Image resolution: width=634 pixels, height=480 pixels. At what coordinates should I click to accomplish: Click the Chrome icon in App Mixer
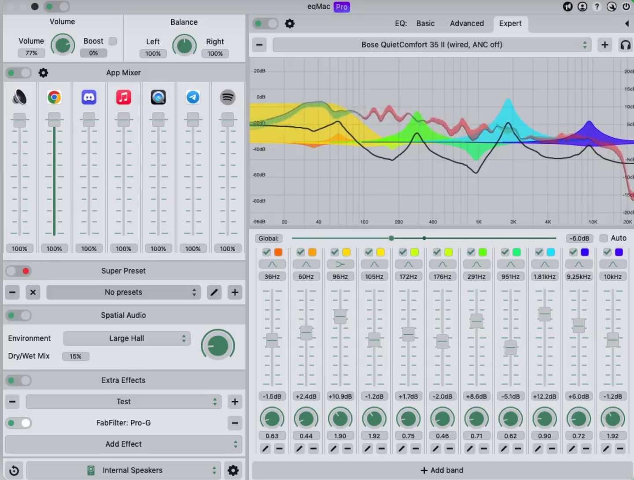coord(54,97)
